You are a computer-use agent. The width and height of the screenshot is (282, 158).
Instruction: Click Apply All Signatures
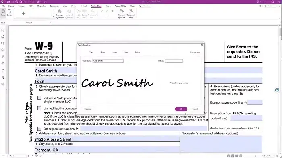point(69,14)
